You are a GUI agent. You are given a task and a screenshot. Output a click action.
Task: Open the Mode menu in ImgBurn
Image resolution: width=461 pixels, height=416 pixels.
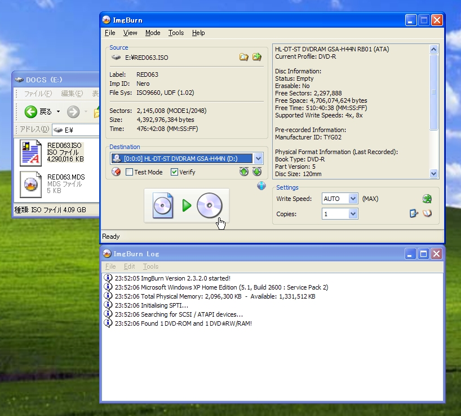[153, 33]
